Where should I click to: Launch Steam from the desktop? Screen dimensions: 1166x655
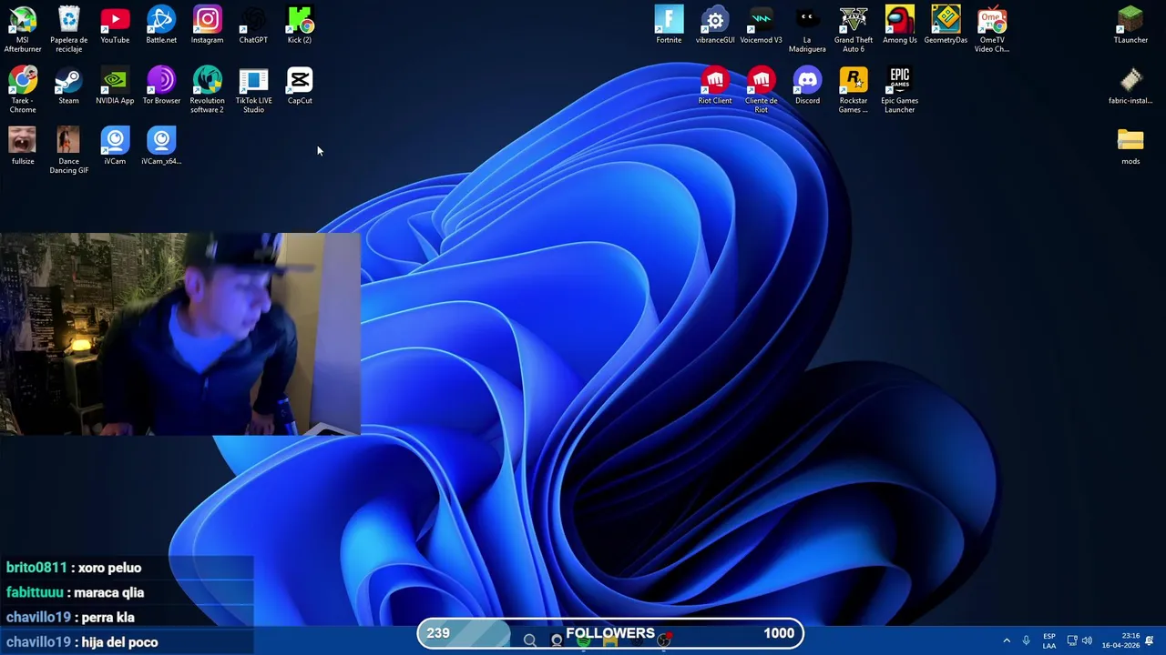point(68,86)
